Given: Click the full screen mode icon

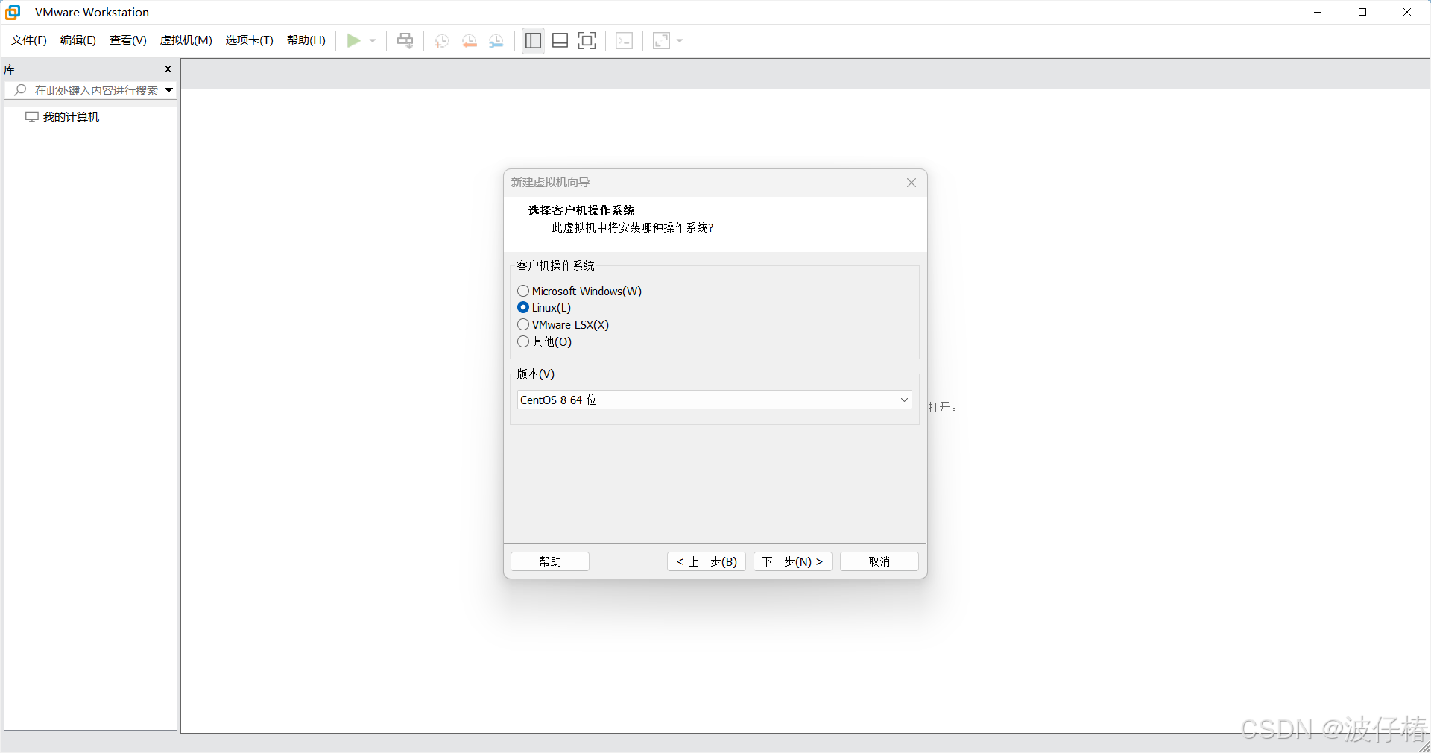Looking at the screenshot, I should coord(587,40).
